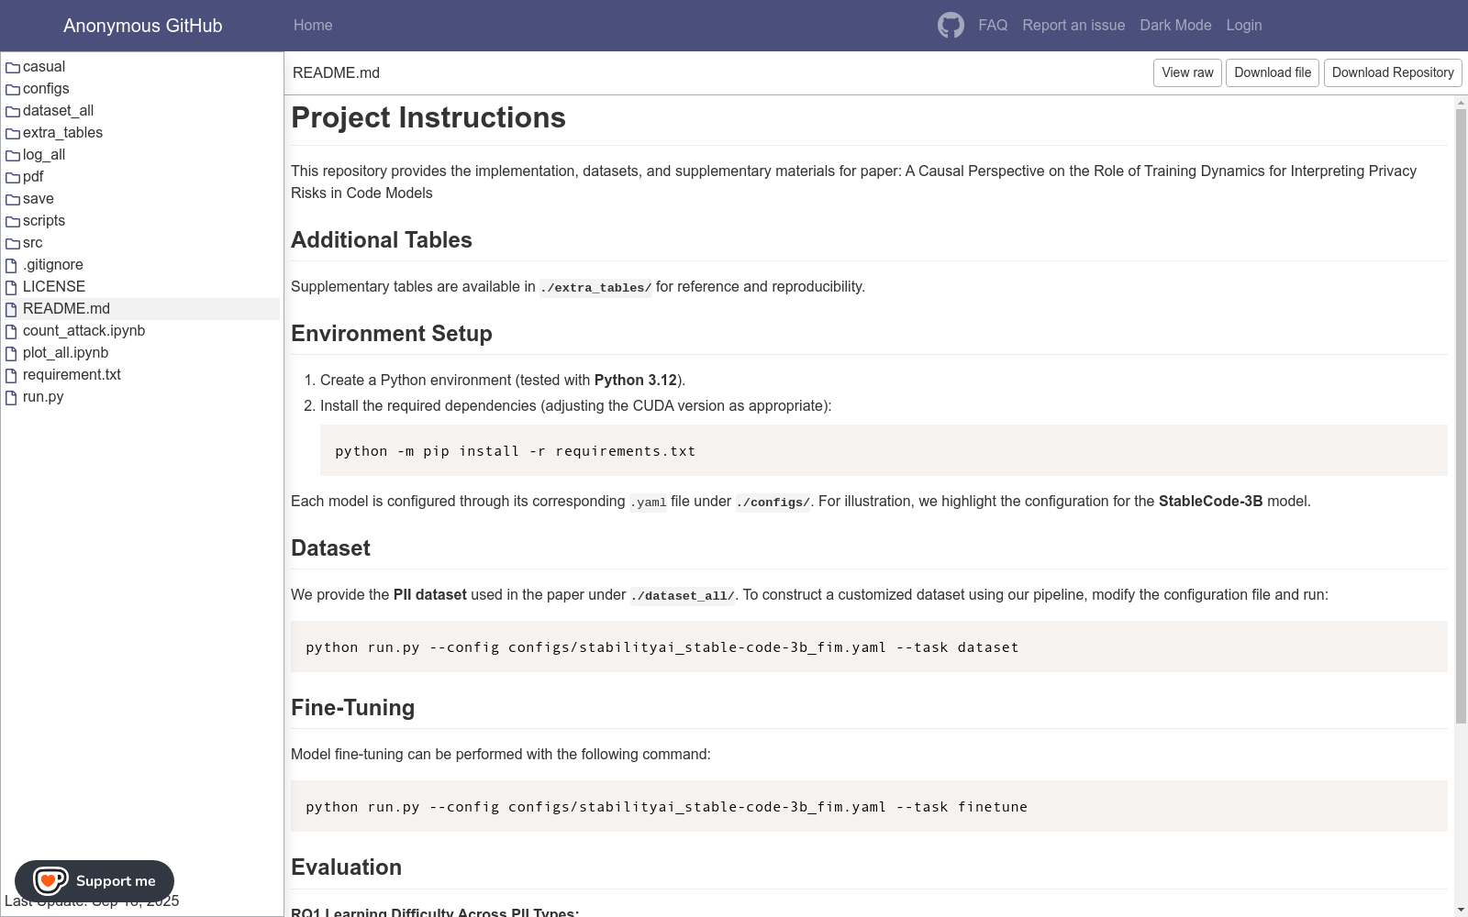Click the README vertical scrollbar thumb
This screenshot has width=1468, height=917.
pyautogui.click(x=1461, y=416)
